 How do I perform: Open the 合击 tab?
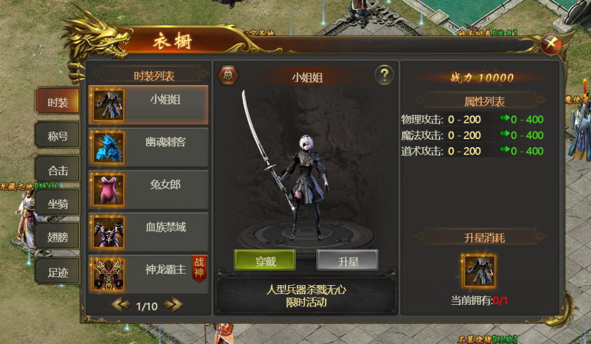coord(58,170)
